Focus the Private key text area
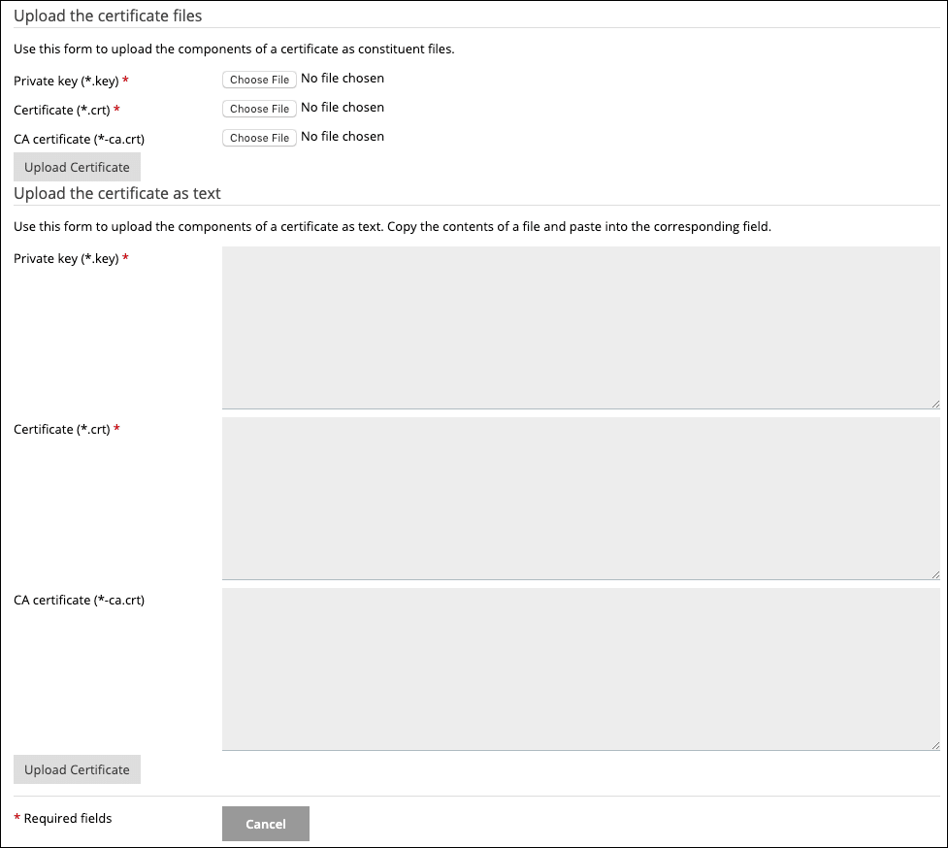The image size is (948, 848). 580,327
